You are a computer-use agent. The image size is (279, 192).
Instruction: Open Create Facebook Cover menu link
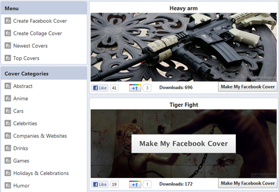(x=40, y=21)
